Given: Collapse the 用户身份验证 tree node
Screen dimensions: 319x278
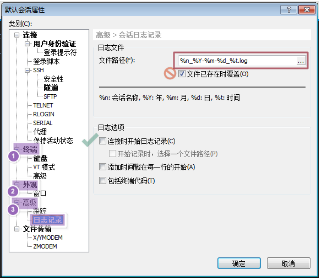Looking at the screenshot, I should [27, 44].
